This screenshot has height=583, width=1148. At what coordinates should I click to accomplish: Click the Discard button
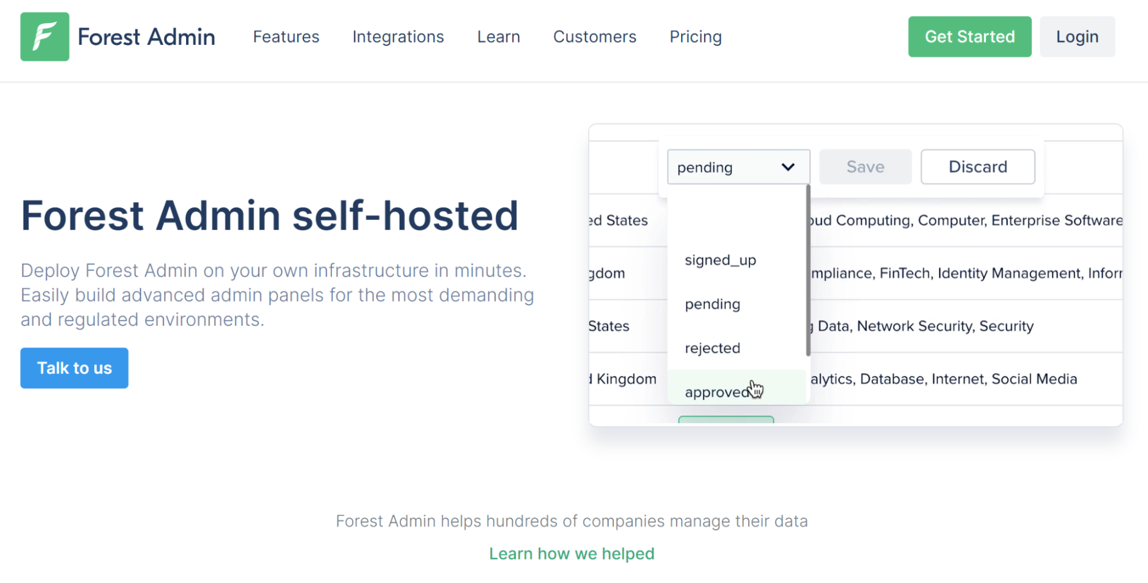(x=977, y=167)
